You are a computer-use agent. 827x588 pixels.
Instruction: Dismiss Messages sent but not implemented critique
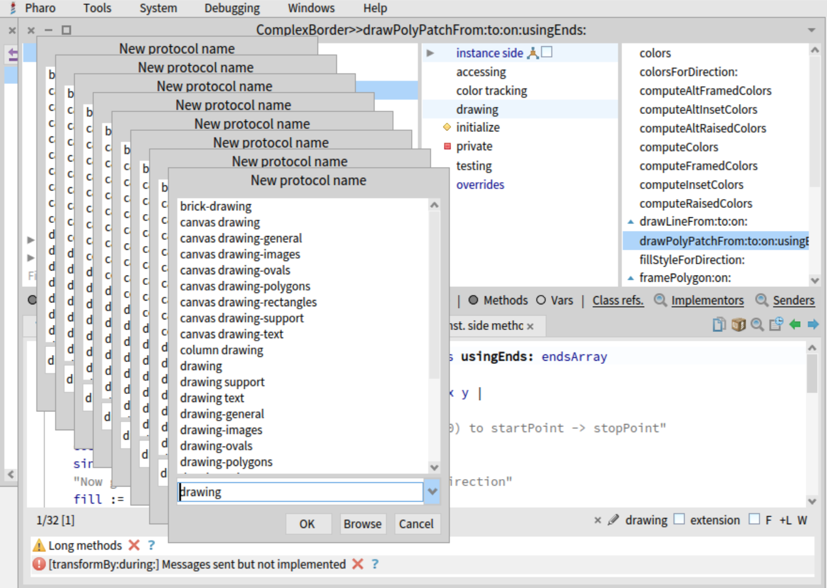358,564
